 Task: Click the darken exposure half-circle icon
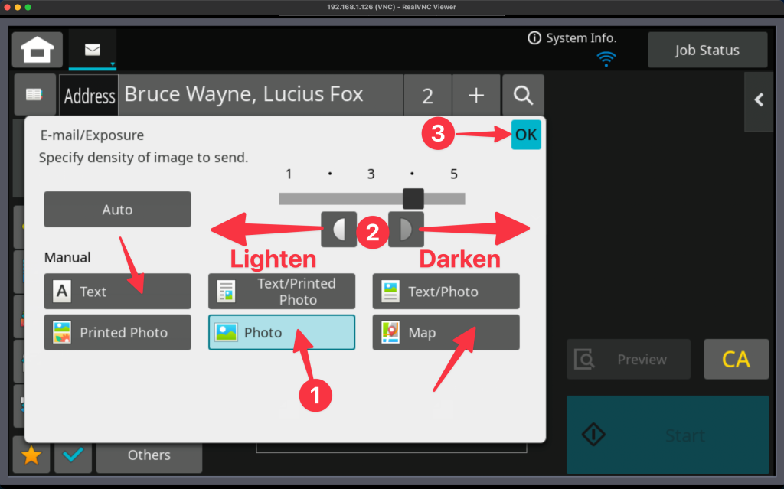coord(406,229)
